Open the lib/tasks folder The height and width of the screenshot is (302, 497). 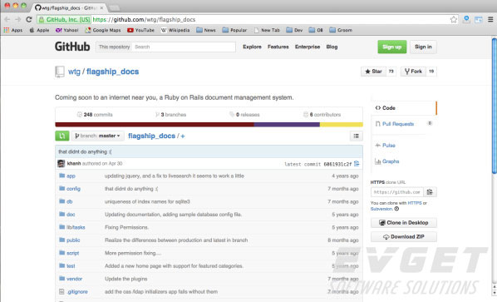pyautogui.click(x=76, y=227)
